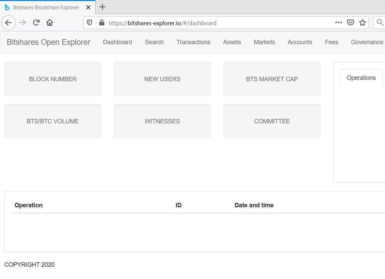The width and height of the screenshot is (385, 279).
Task: Click the Operation column header
Action: tap(29, 205)
